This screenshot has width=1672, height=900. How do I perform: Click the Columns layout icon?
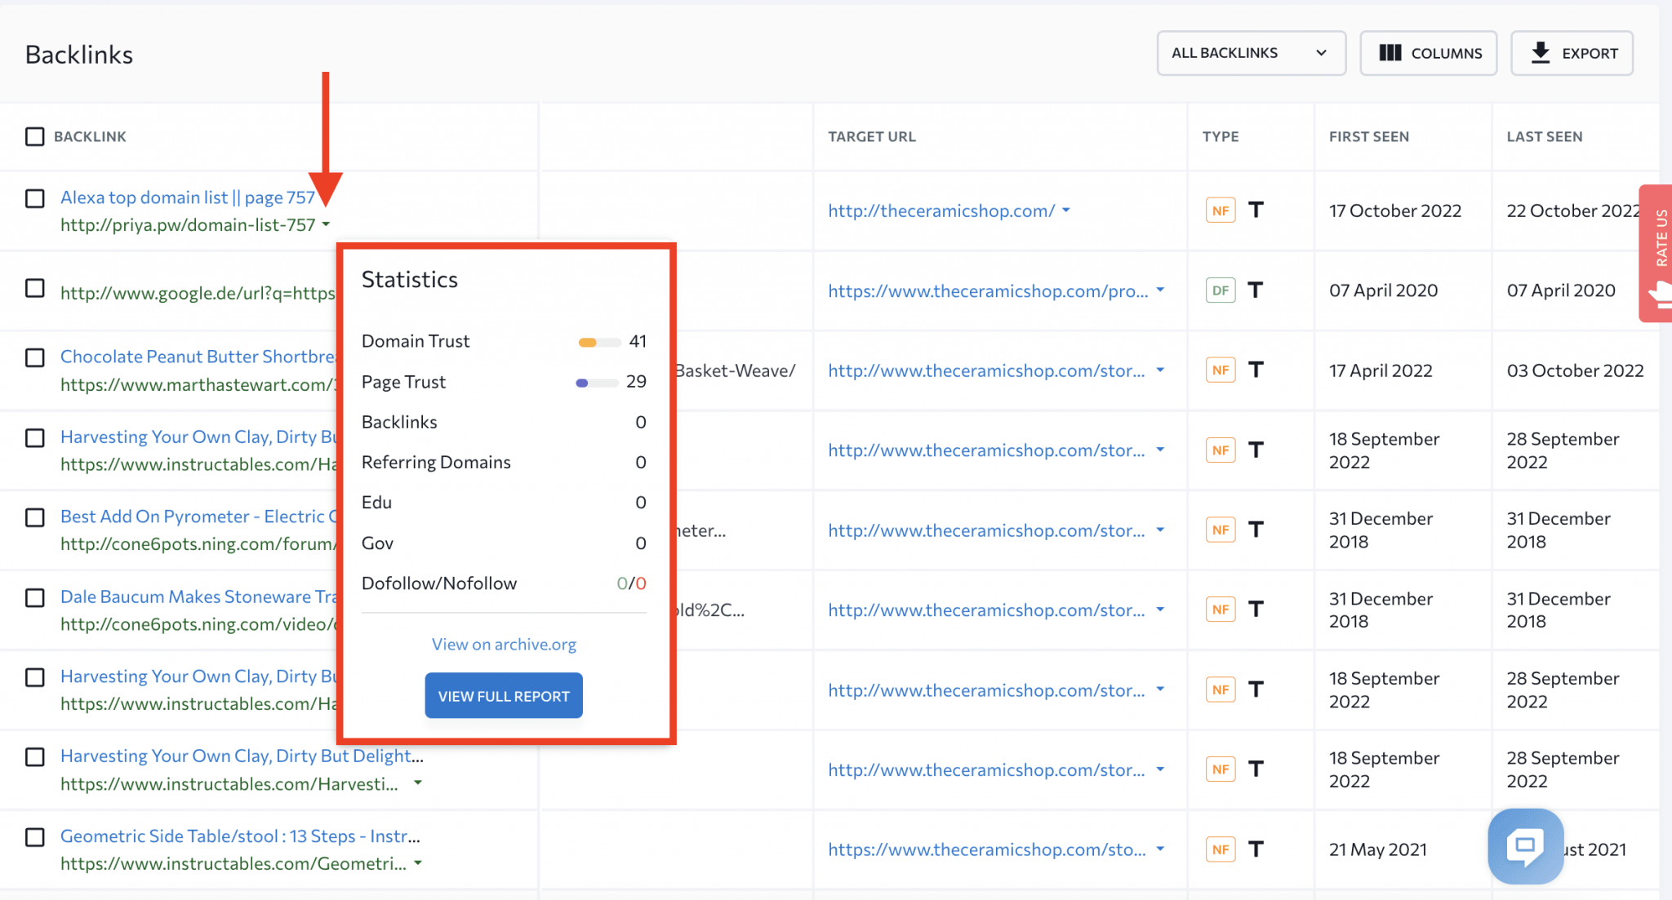point(1391,52)
